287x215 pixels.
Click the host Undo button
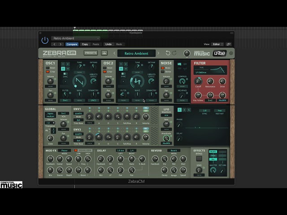(x=108, y=44)
